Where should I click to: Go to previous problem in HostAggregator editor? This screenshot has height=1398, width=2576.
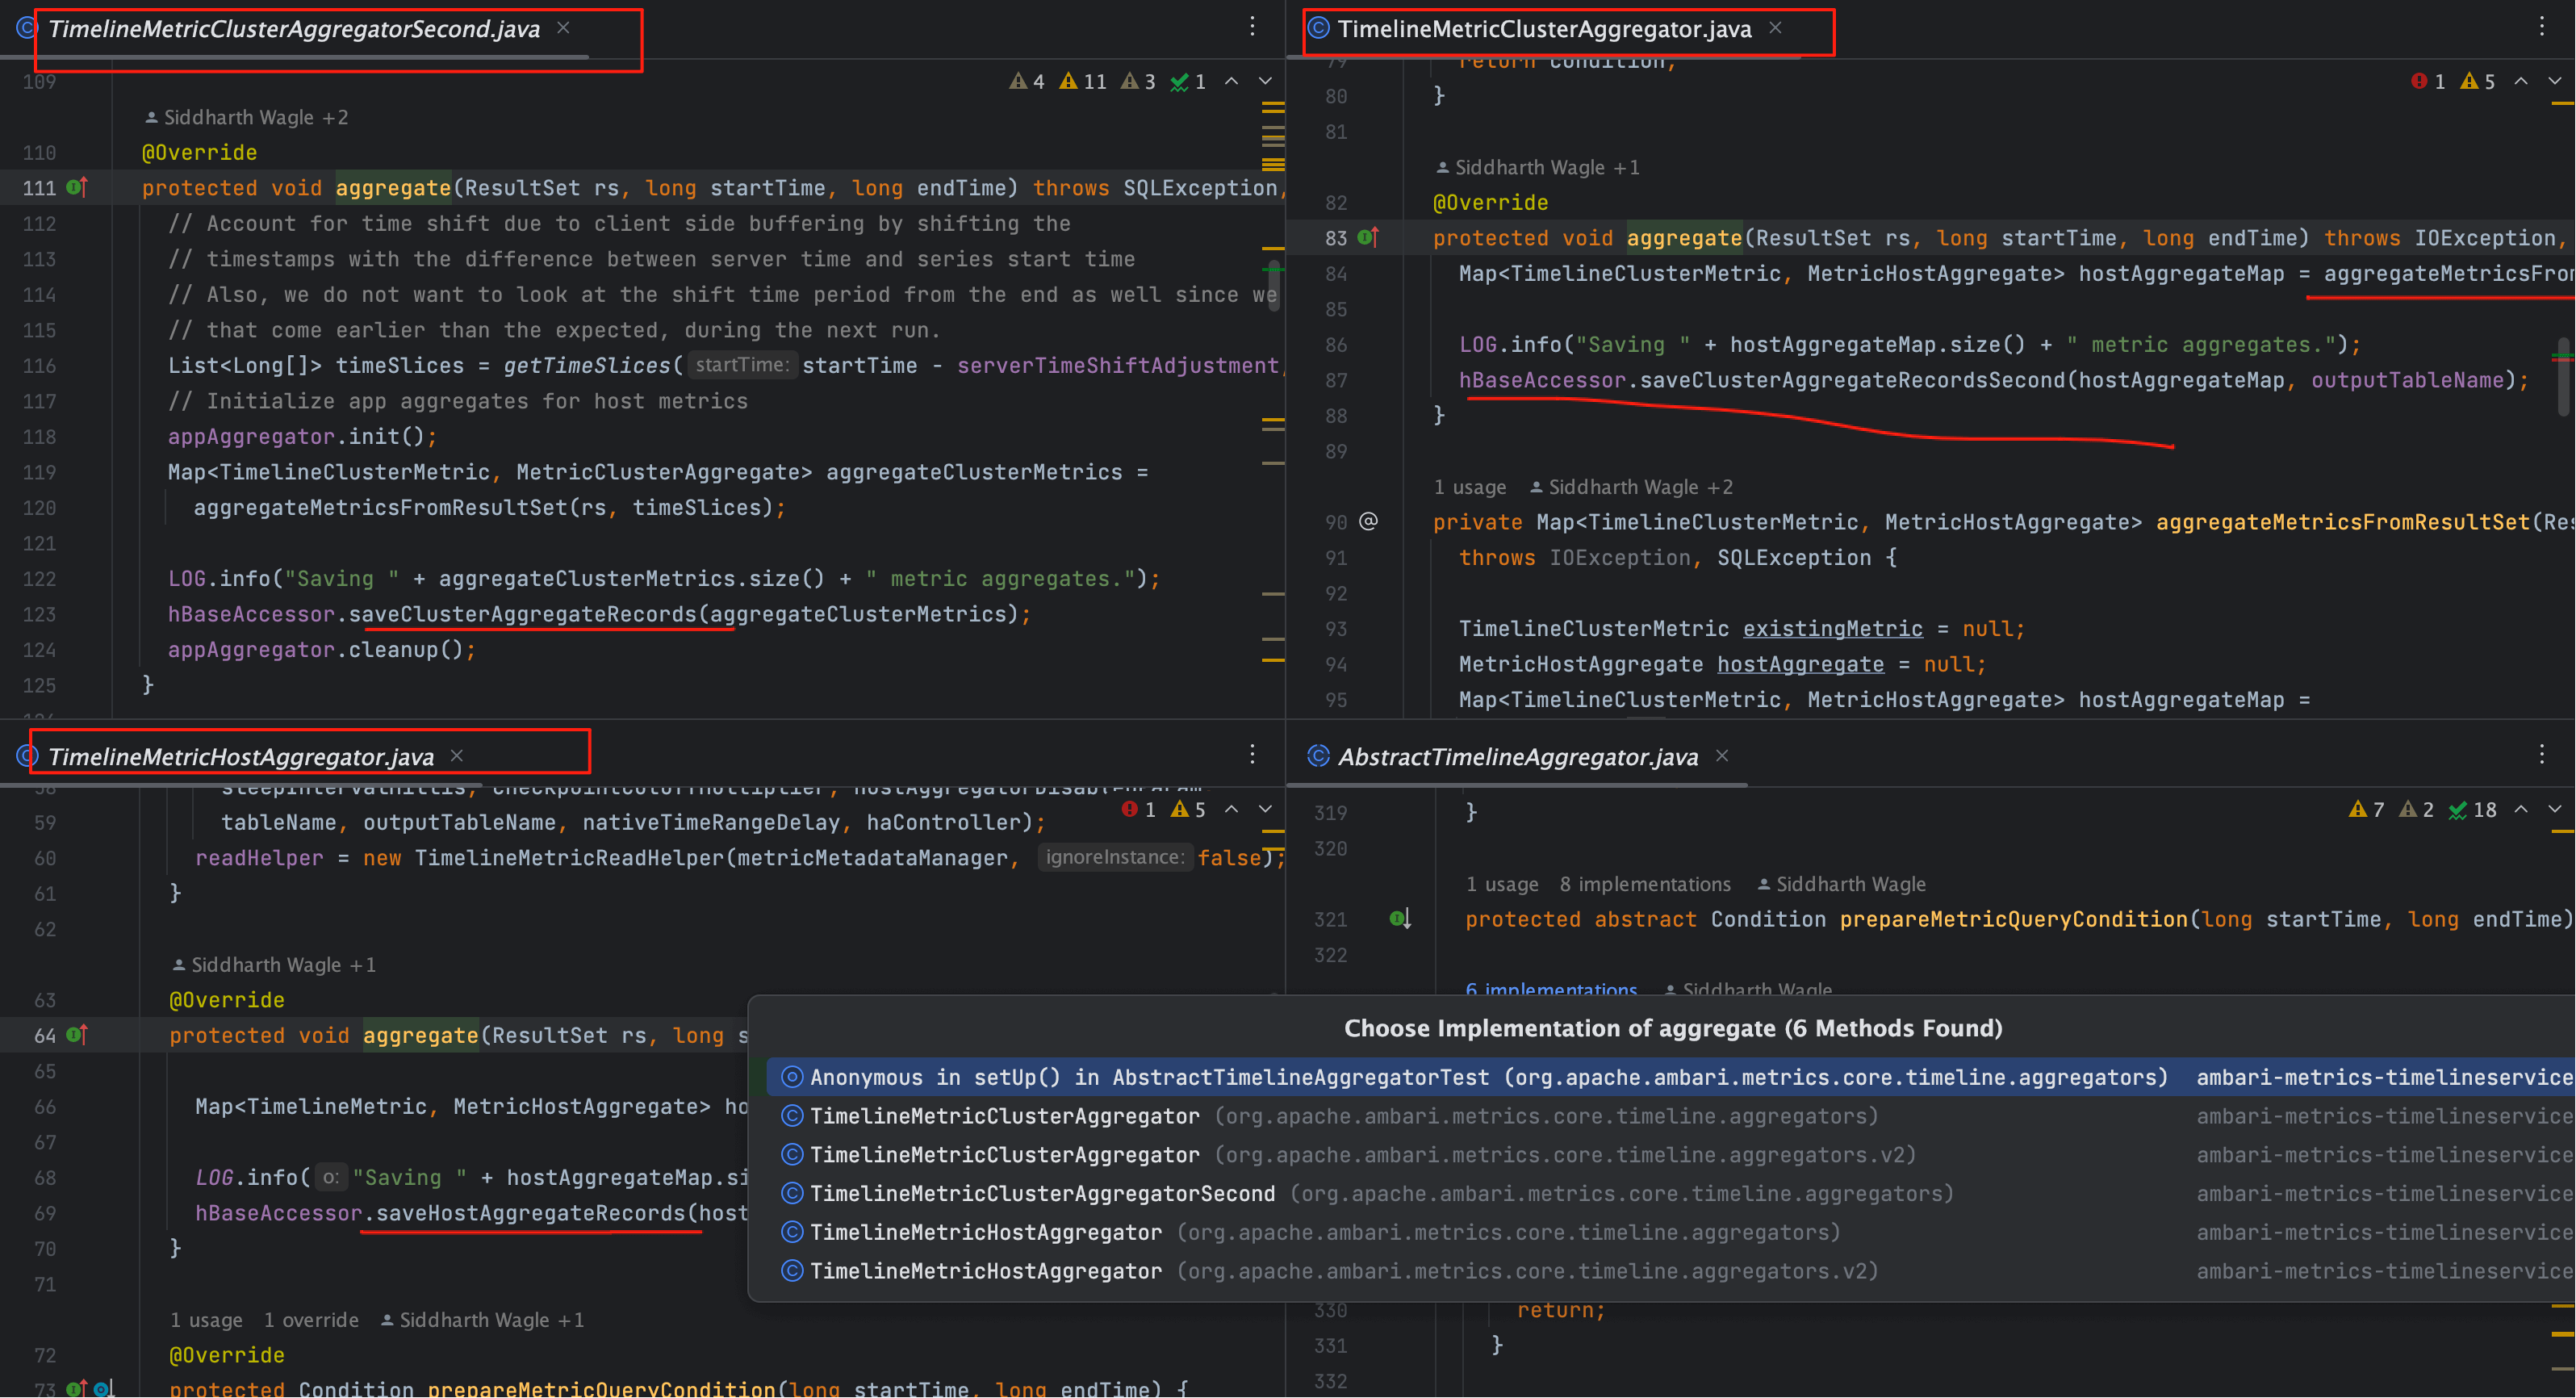click(x=1232, y=809)
